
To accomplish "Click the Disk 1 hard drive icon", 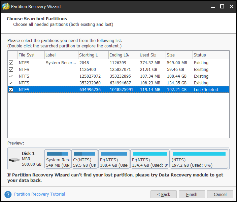I will (14, 160).
